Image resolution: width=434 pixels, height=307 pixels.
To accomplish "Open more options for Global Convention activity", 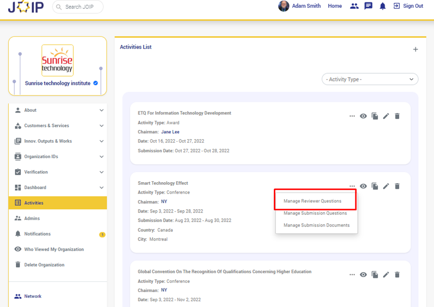I will point(352,275).
